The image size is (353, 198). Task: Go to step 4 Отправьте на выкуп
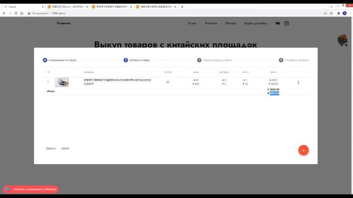pos(294,60)
